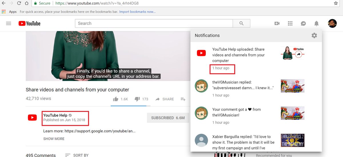The image size is (343, 157).
Task: Click the secure padlock site info
Action: [42, 3]
